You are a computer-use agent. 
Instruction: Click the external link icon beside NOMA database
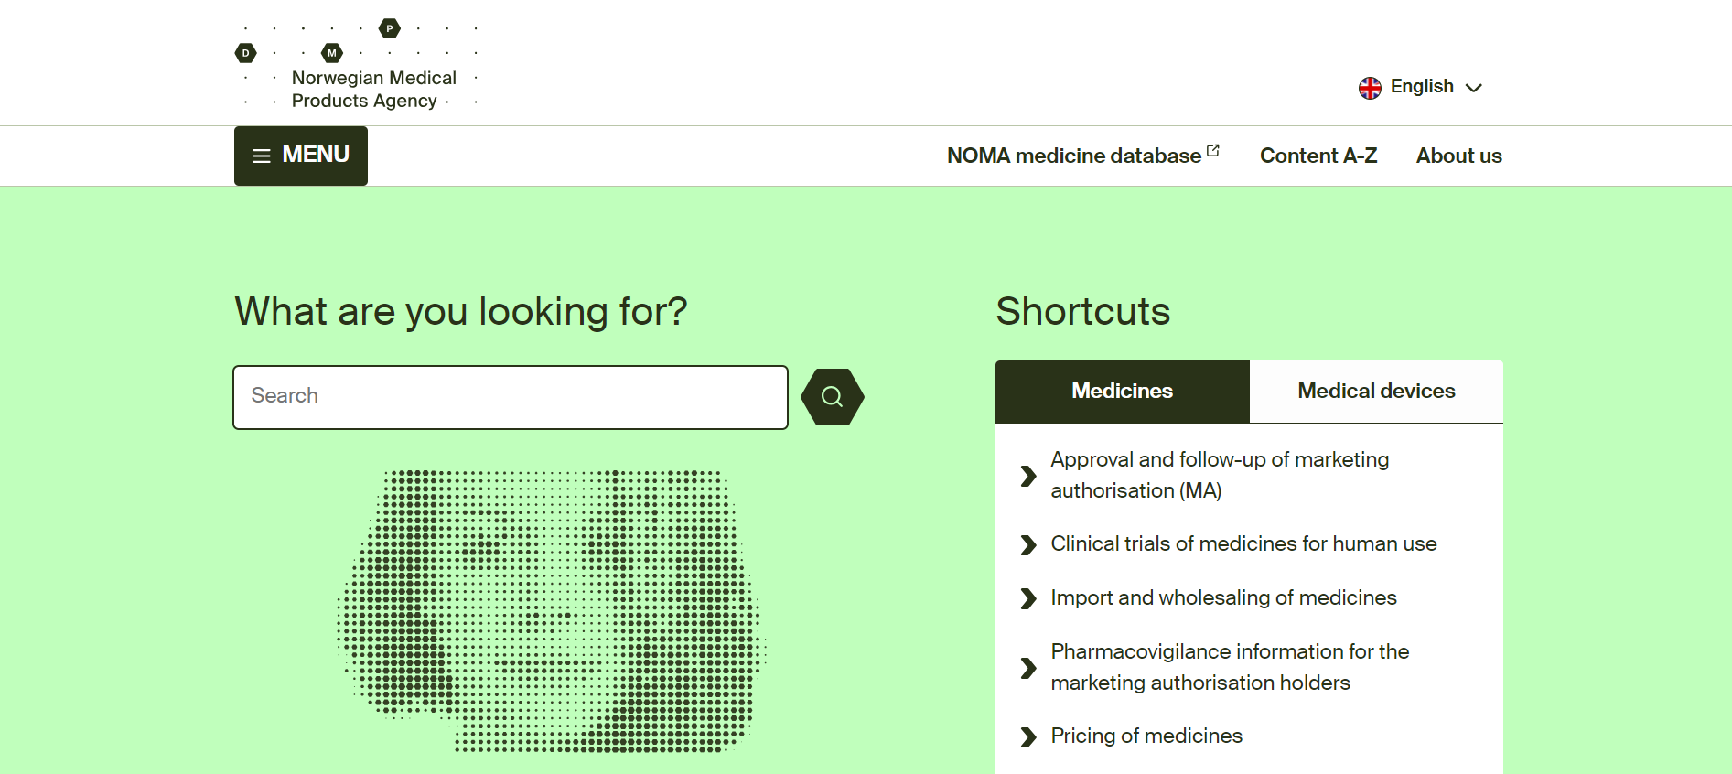[x=1213, y=151]
